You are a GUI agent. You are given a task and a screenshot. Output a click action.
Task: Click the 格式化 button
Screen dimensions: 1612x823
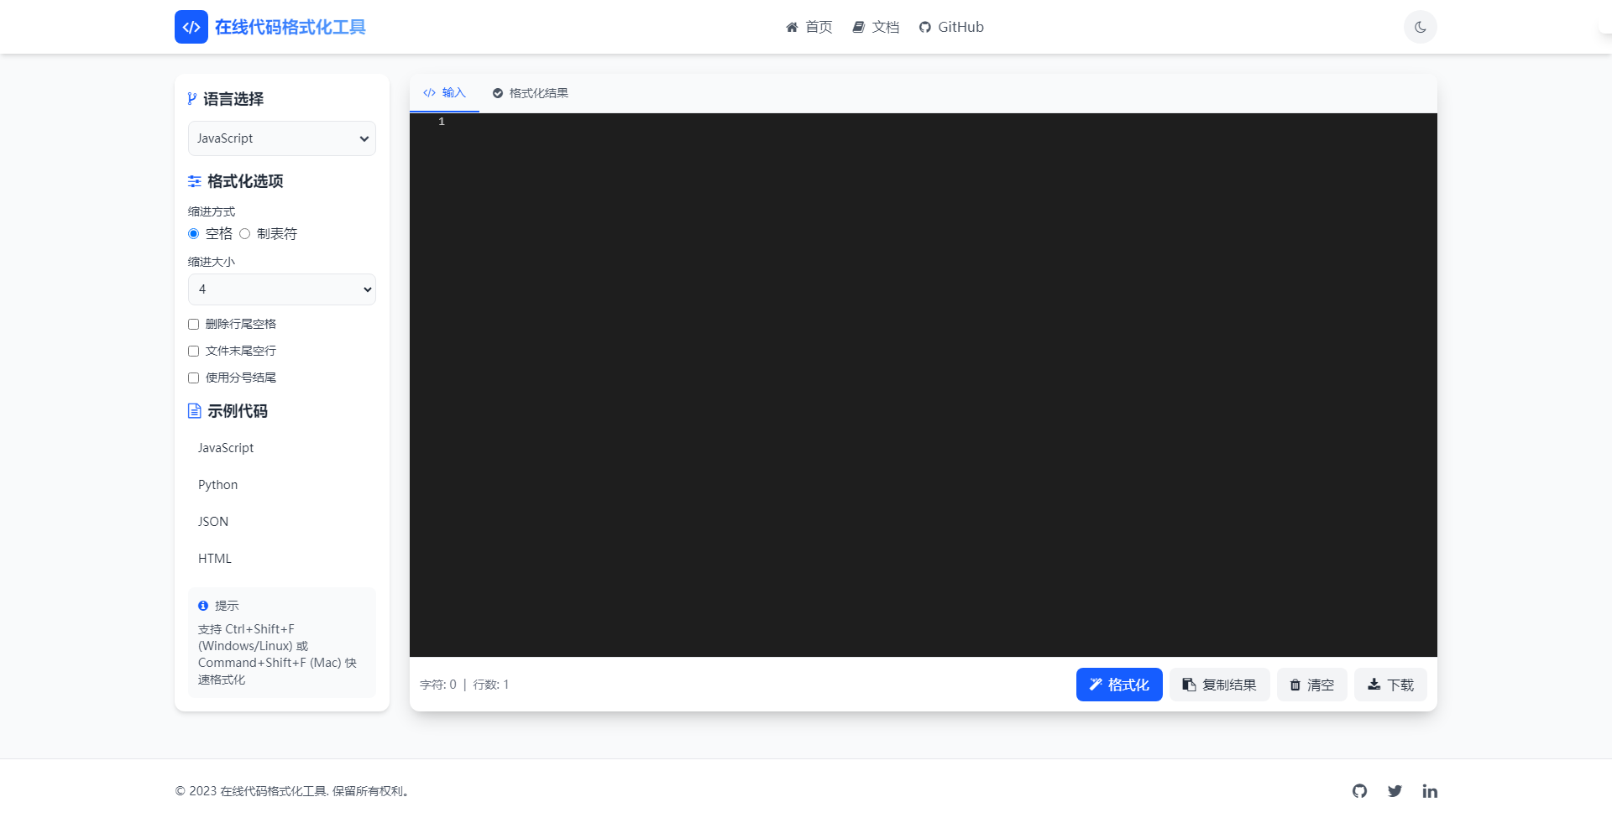coord(1119,685)
